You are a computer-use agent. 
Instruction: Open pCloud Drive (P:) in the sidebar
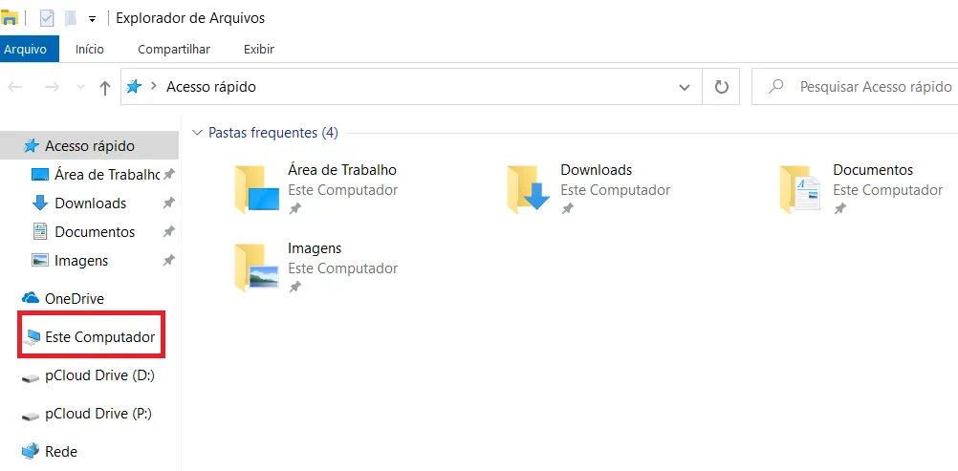coord(98,415)
